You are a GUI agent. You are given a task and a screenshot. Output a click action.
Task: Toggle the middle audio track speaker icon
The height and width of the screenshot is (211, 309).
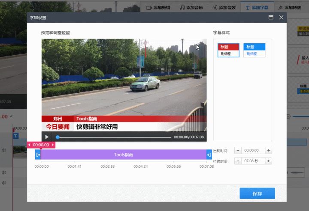[4, 172]
